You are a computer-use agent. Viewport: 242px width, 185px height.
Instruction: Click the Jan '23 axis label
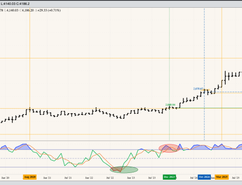(131, 178)
